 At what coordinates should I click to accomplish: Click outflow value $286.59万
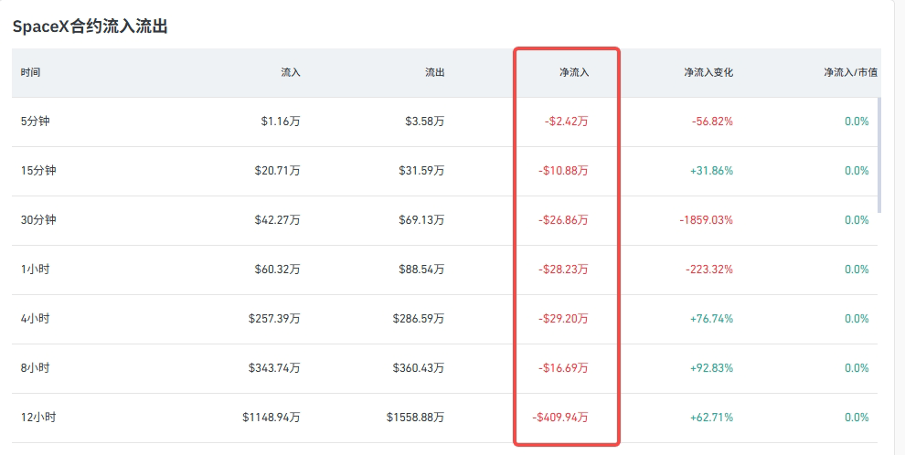coord(419,318)
